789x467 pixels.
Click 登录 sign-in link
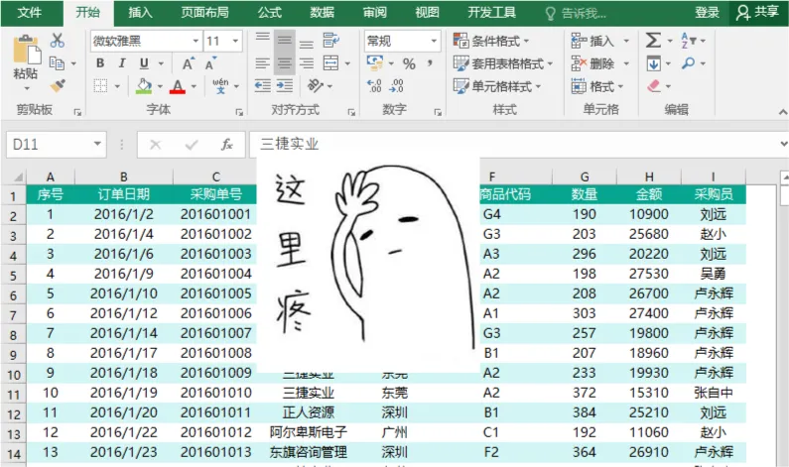(707, 13)
